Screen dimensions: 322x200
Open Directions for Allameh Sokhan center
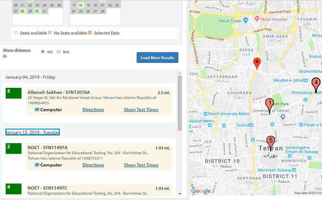93,110
